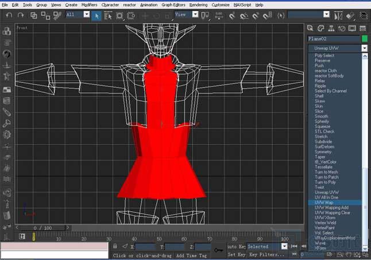Click the Set Key button

click(237, 255)
